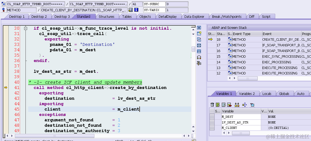The image size is (311, 141).
Task: Click the gear icon beside METHOD field
Action: (x=3, y=10)
